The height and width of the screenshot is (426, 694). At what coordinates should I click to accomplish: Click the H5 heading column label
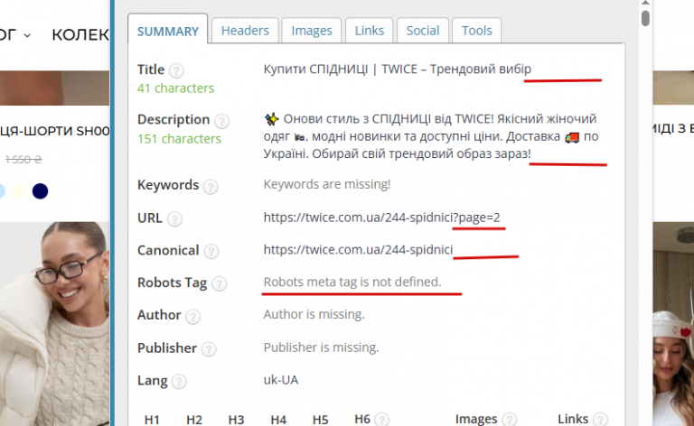pyautogui.click(x=321, y=420)
